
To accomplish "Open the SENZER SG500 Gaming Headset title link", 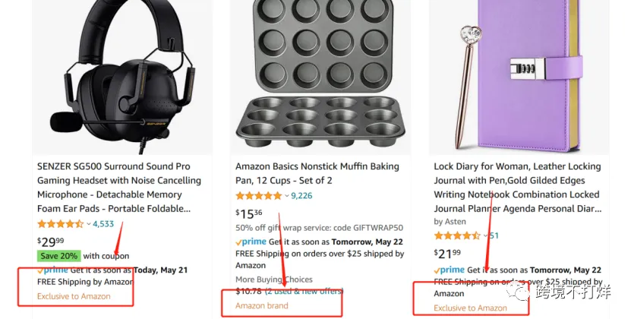I will pyautogui.click(x=119, y=188).
